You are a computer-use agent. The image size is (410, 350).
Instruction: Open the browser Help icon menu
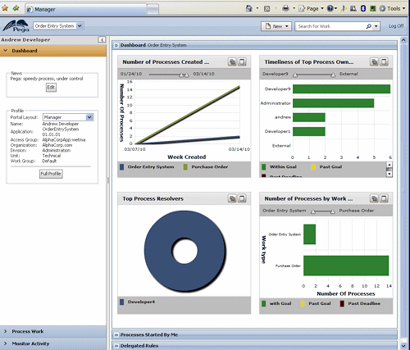(332, 8)
